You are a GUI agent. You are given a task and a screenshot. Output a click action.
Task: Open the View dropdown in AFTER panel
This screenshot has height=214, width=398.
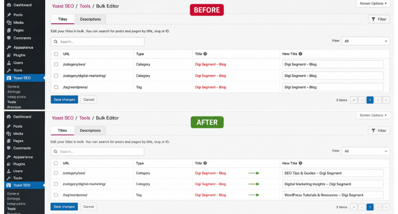tap(366, 151)
